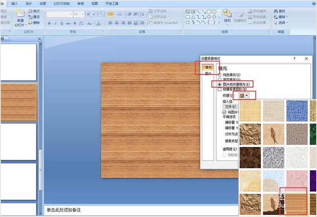317x217 pixels.
Task: Select the right arrow shape
Action: 209,17
